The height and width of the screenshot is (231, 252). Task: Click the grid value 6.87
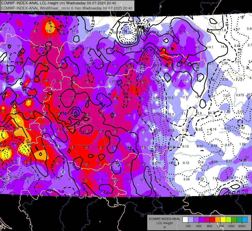pos(228,145)
